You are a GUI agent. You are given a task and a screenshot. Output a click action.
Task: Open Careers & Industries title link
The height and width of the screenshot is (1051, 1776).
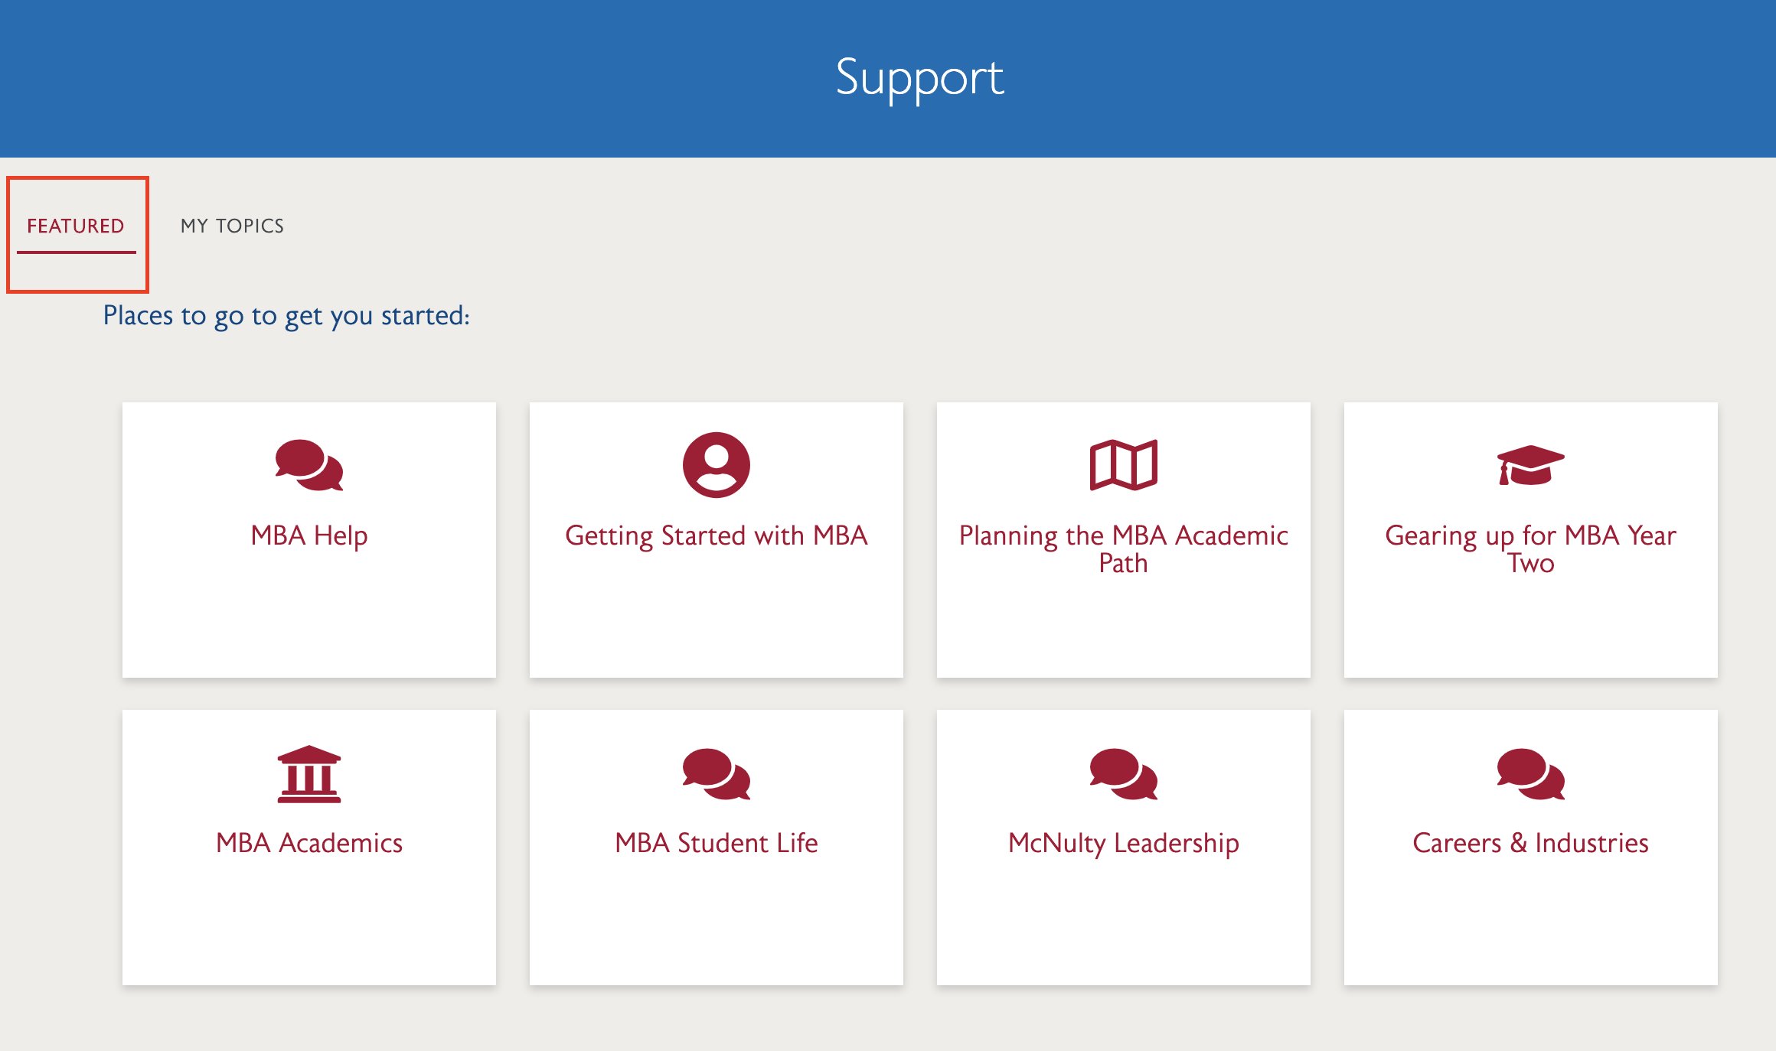coord(1530,843)
